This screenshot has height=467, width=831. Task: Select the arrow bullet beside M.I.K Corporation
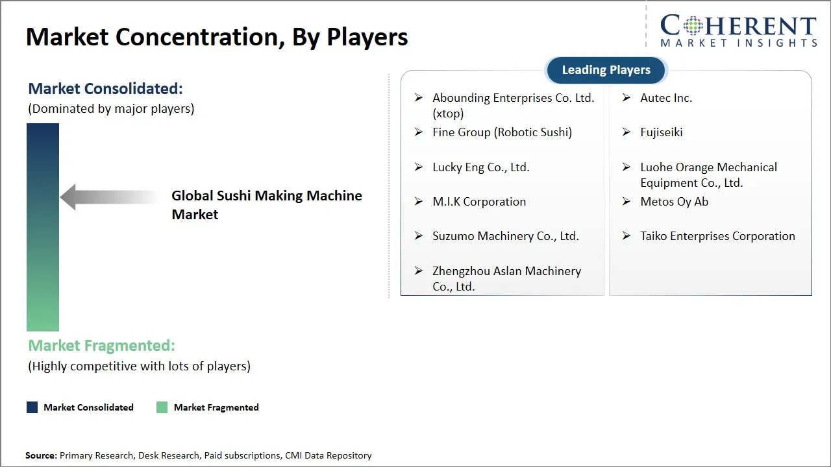[419, 202]
